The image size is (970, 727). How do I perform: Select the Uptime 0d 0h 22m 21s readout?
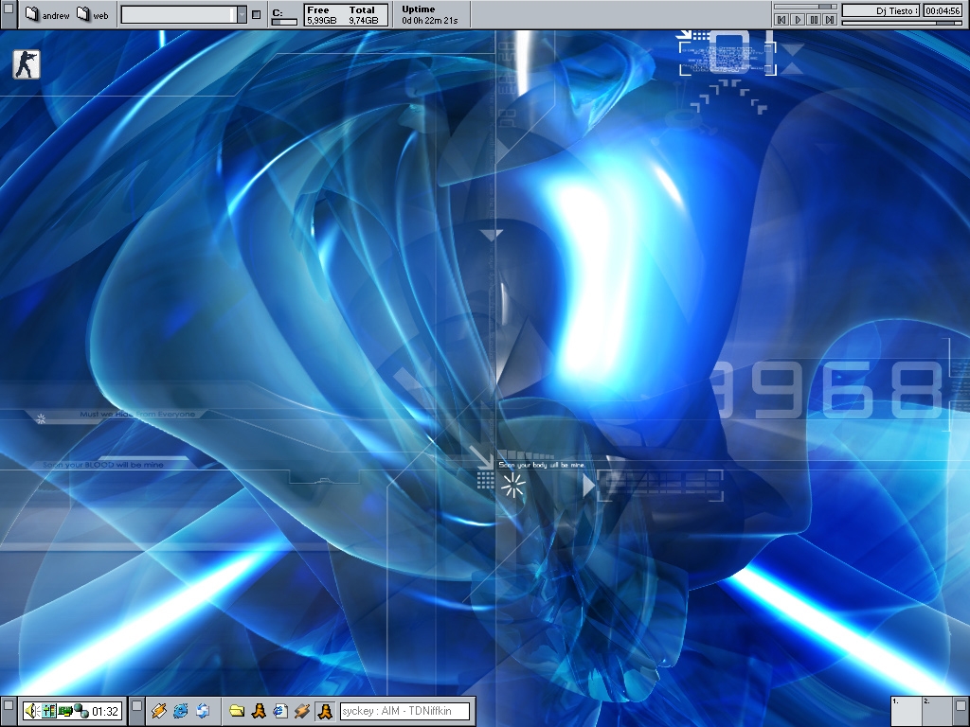(x=430, y=15)
